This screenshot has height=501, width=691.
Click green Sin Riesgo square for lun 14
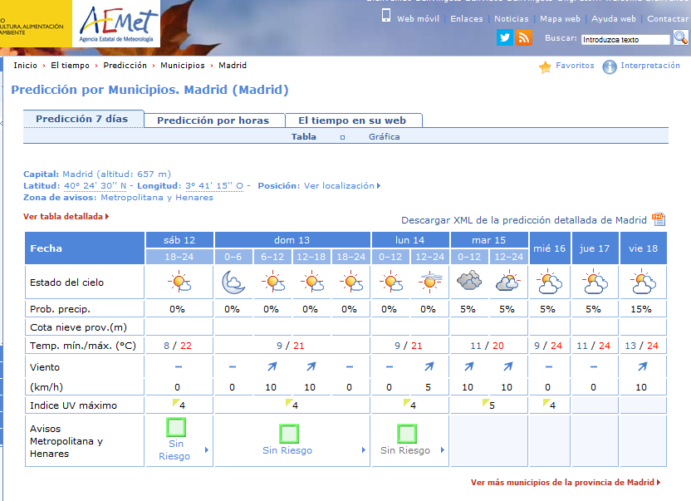[x=407, y=434]
